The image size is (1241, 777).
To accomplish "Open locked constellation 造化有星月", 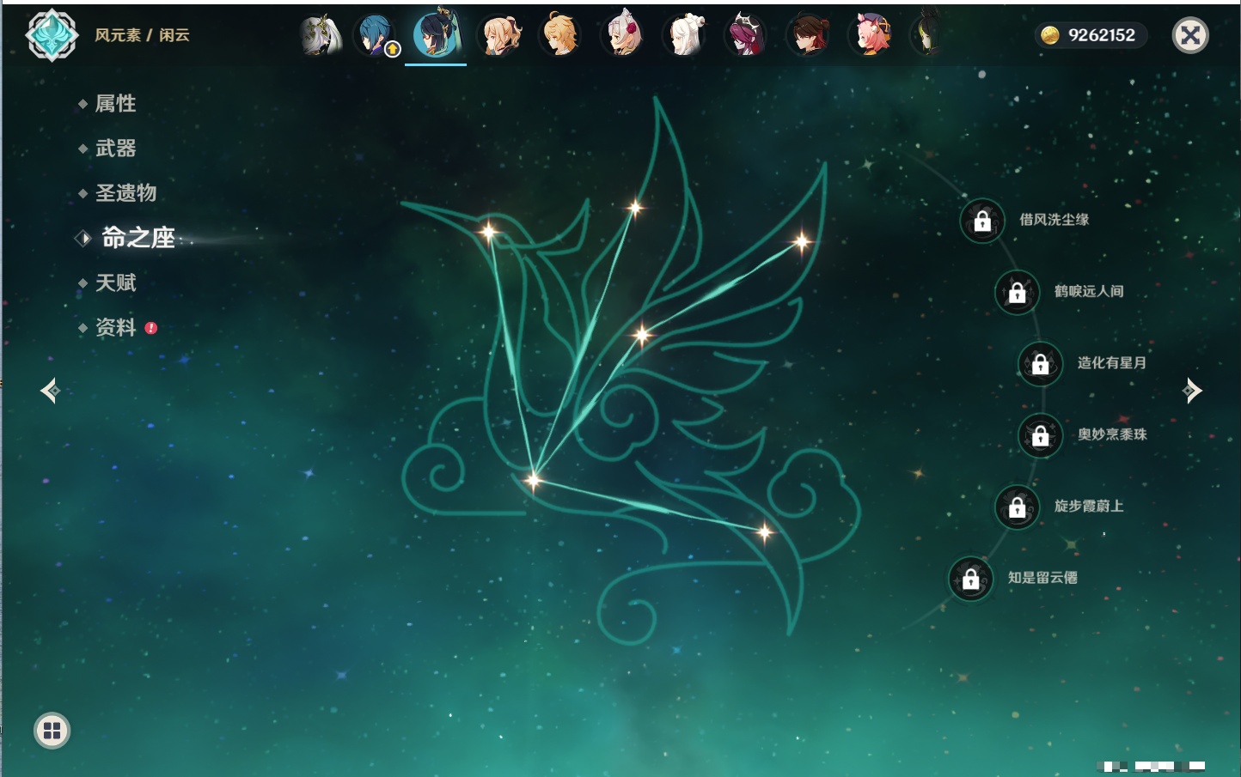I will click(1041, 363).
